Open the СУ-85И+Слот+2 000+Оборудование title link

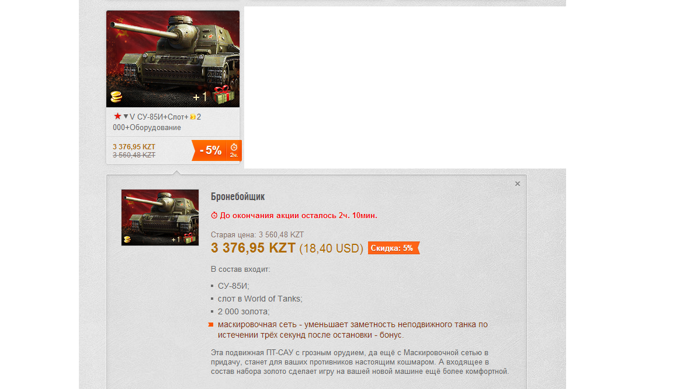pyautogui.click(x=157, y=122)
